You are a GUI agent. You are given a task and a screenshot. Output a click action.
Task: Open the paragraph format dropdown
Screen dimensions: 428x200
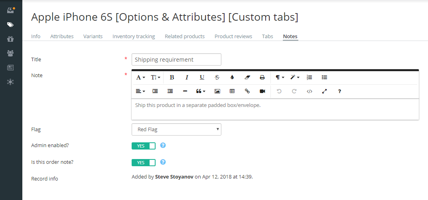(x=280, y=78)
